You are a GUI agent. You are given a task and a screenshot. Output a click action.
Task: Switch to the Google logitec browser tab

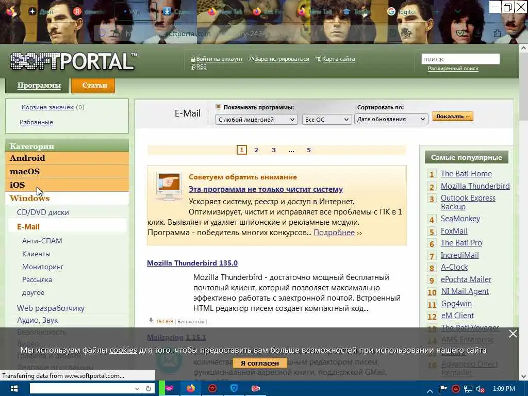pyautogui.click(x=402, y=12)
